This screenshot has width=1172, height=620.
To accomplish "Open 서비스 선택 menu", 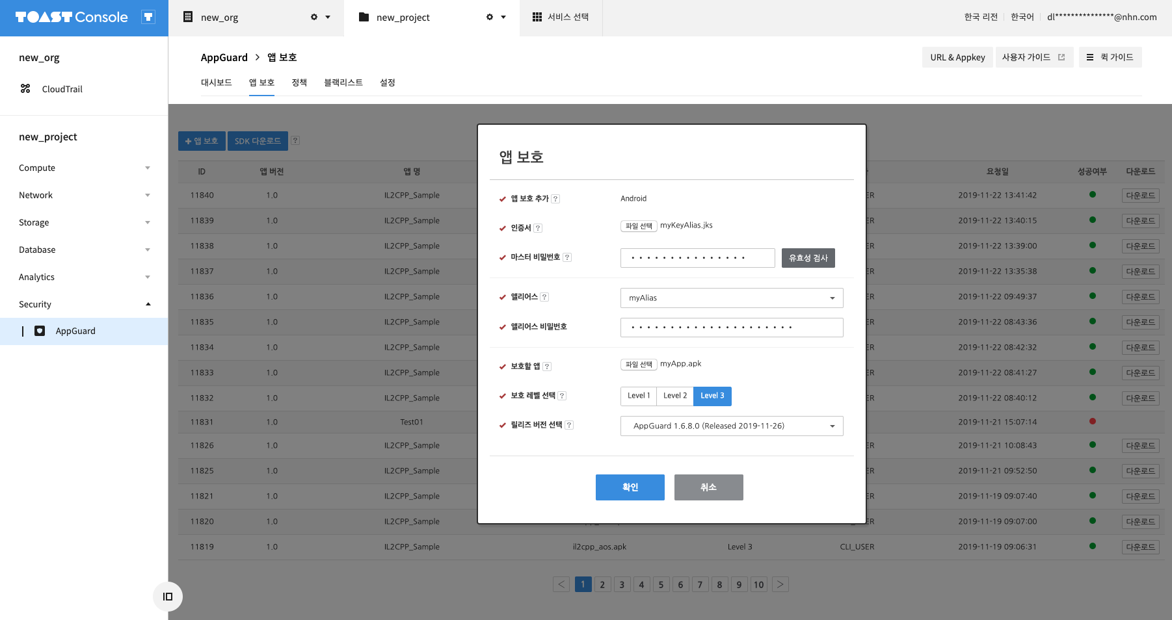I will (x=561, y=18).
